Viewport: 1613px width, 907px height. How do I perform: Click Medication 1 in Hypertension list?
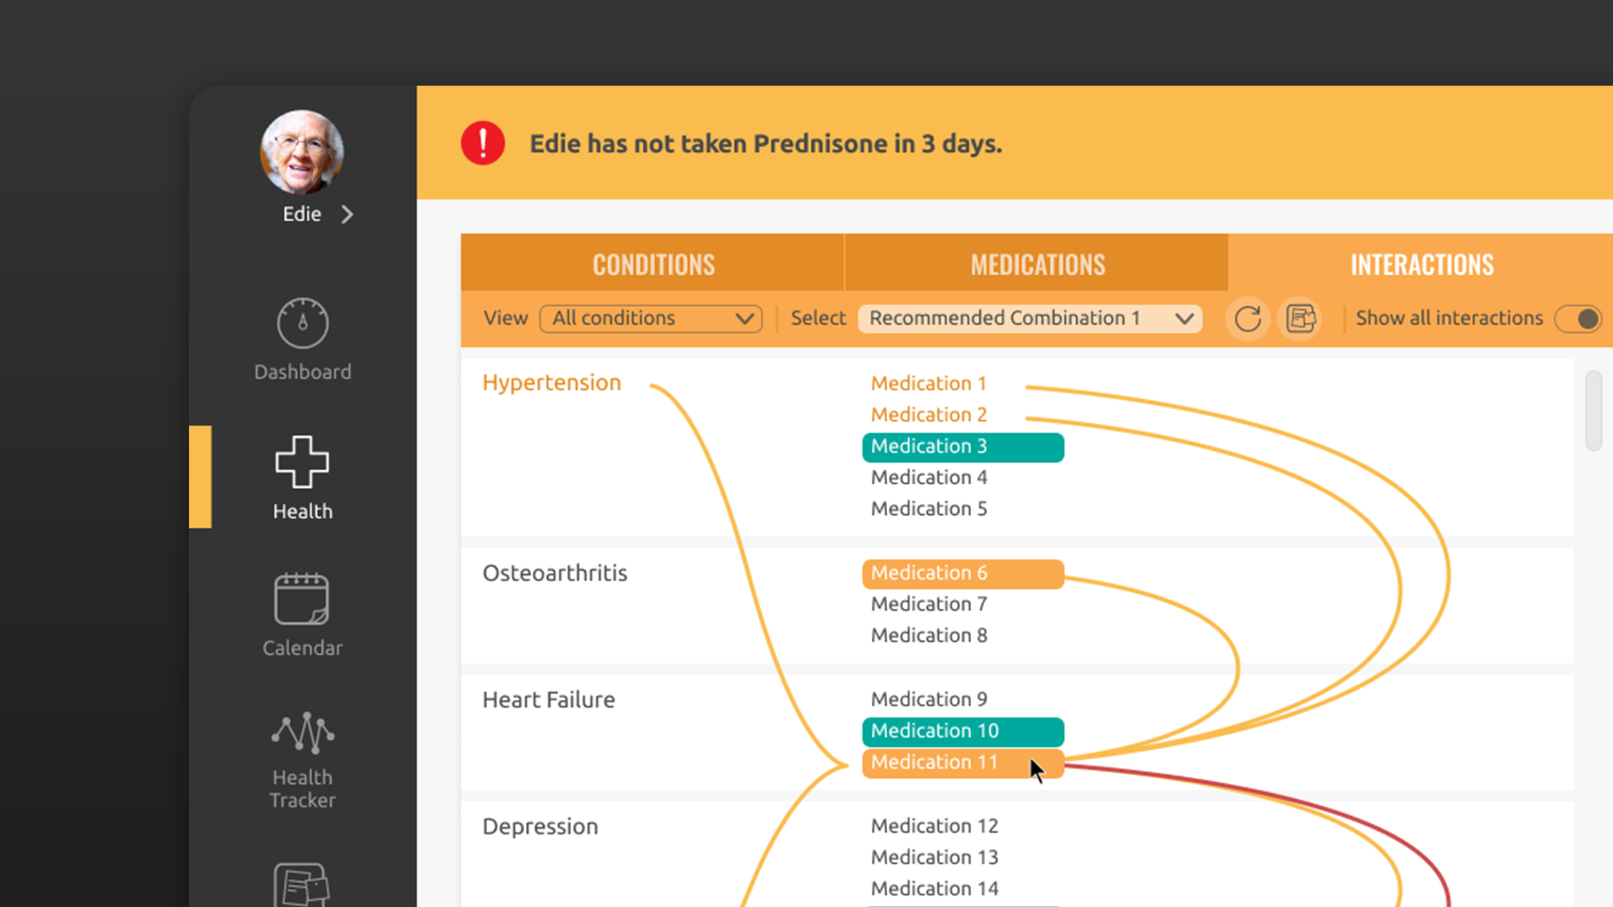[x=929, y=384]
